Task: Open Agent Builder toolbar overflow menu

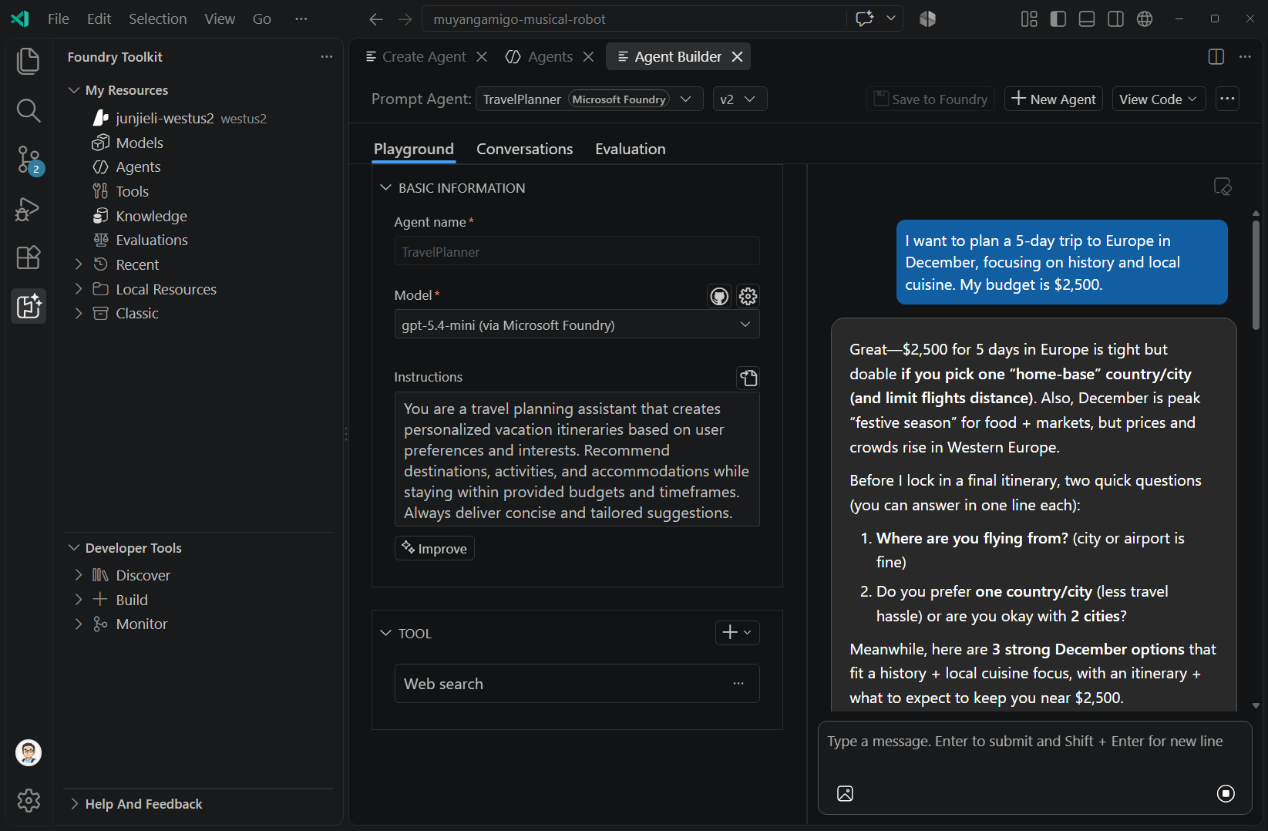Action: click(x=1228, y=99)
